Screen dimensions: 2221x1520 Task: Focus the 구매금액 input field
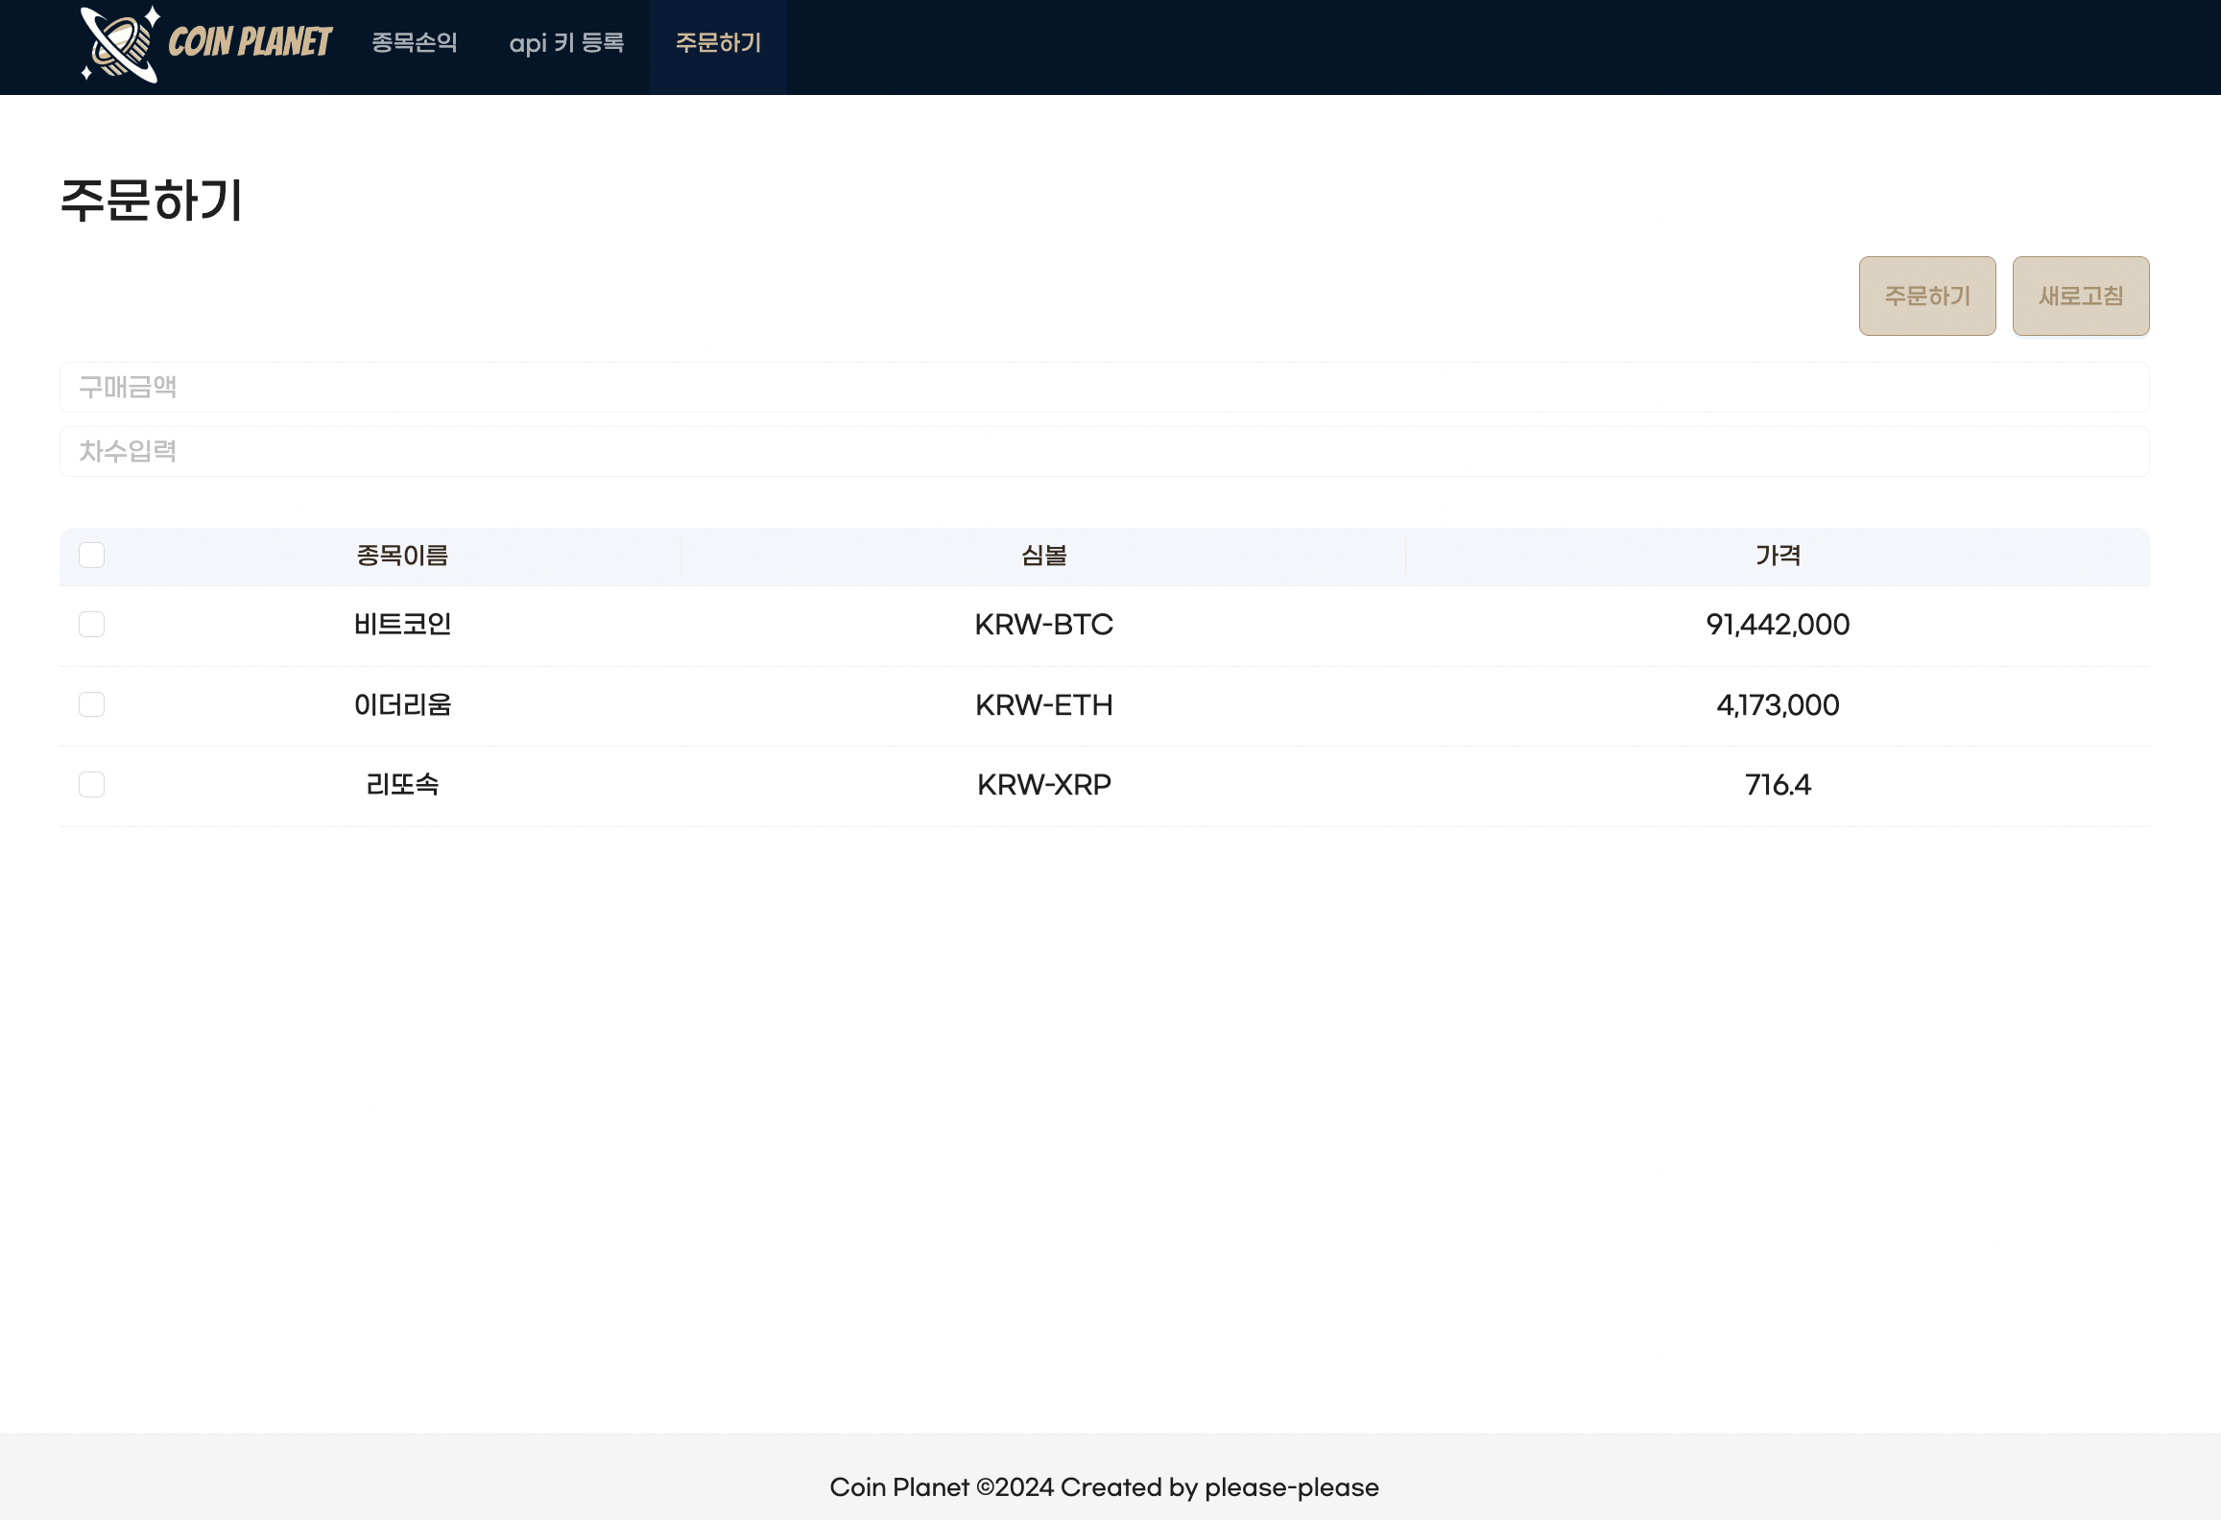pyautogui.click(x=1104, y=387)
